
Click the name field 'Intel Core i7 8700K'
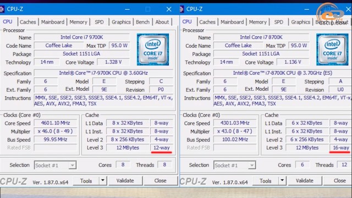pyautogui.click(x=261, y=37)
